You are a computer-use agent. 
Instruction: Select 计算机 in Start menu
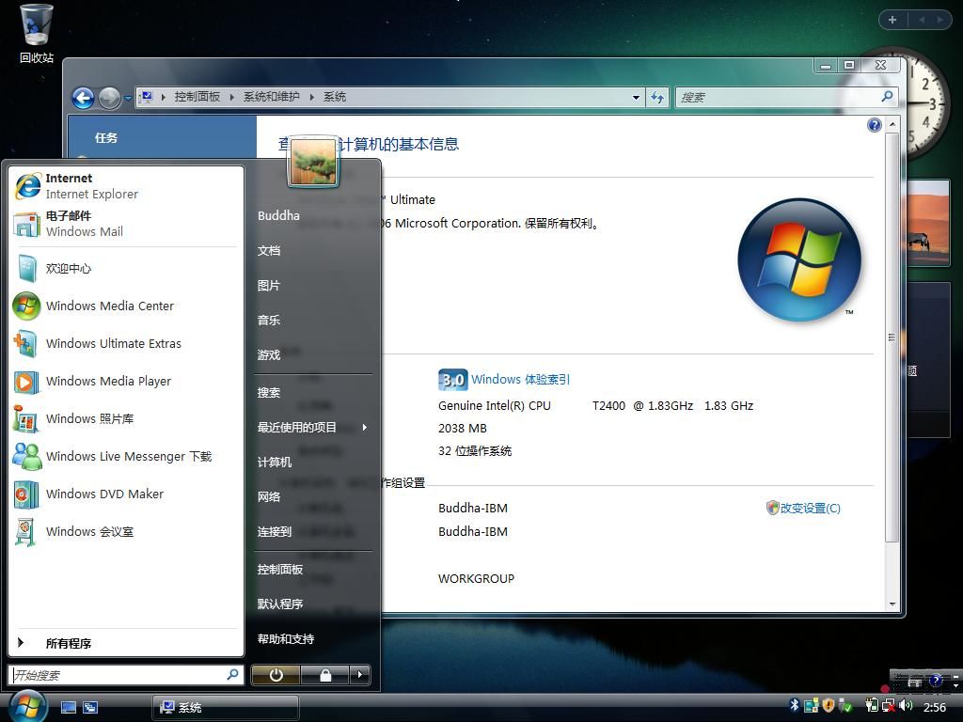[275, 462]
